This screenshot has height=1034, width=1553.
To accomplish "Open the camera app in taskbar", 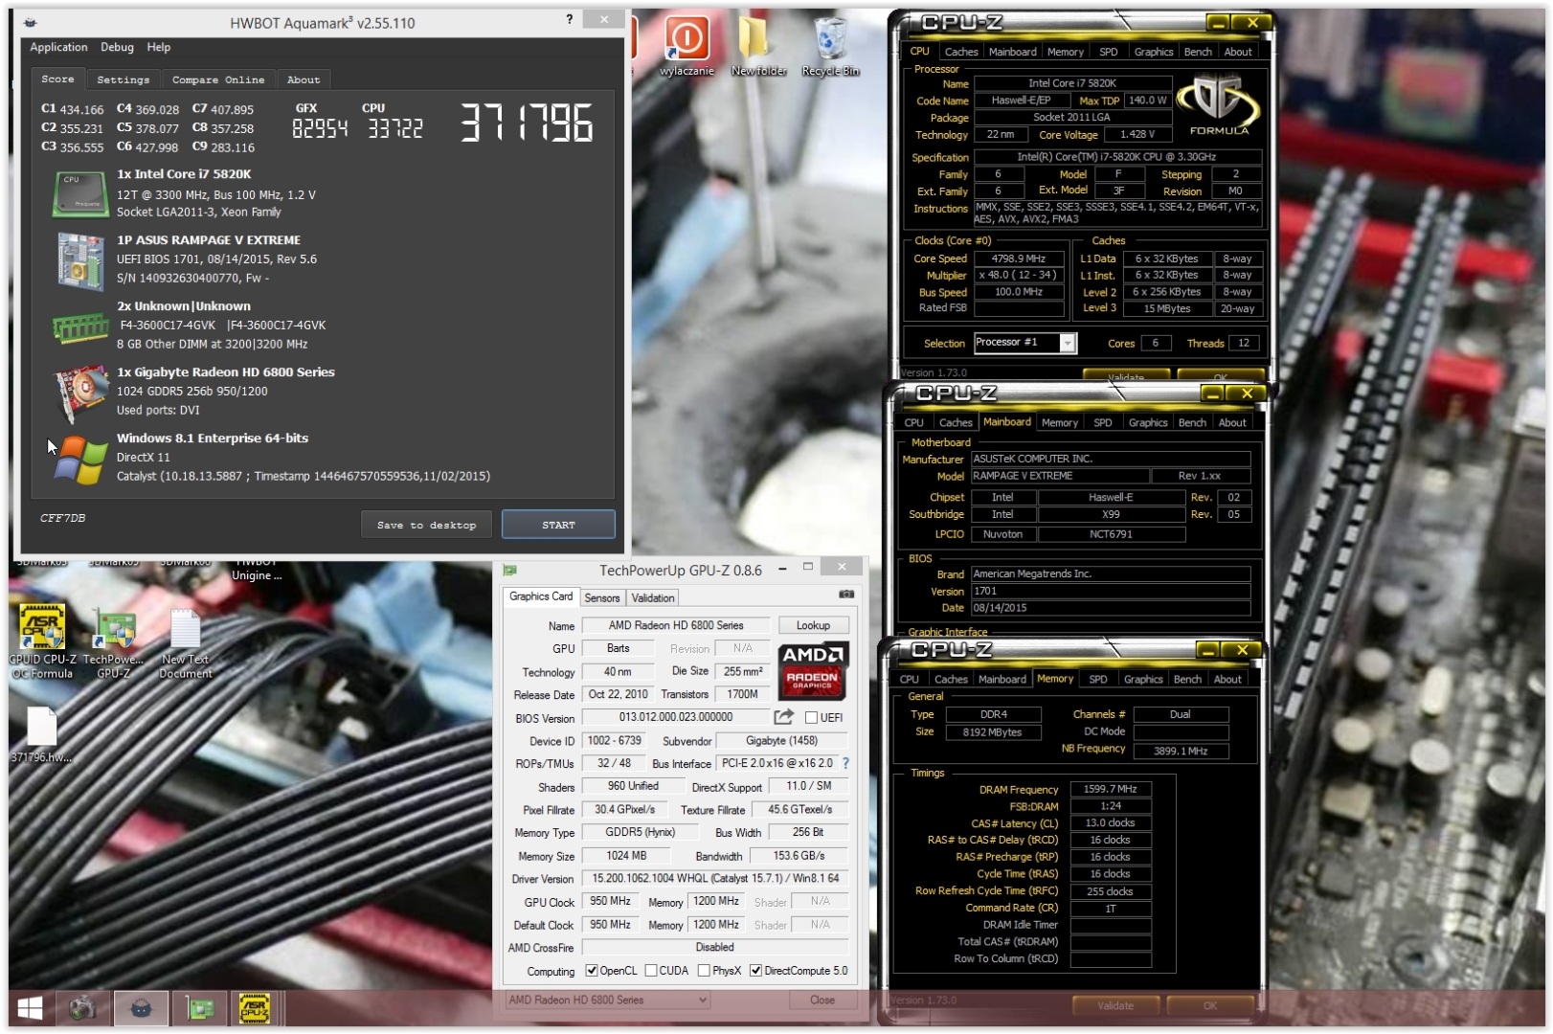I will (x=83, y=1008).
